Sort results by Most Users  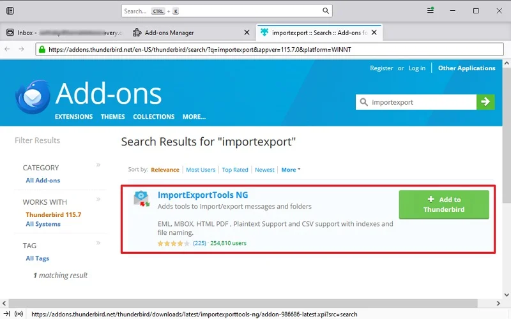click(x=201, y=170)
